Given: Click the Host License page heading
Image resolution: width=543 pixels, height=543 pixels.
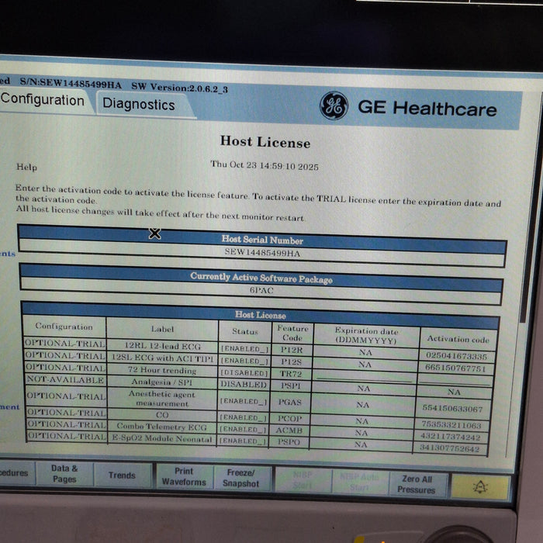Looking at the screenshot, I should click(x=265, y=142).
